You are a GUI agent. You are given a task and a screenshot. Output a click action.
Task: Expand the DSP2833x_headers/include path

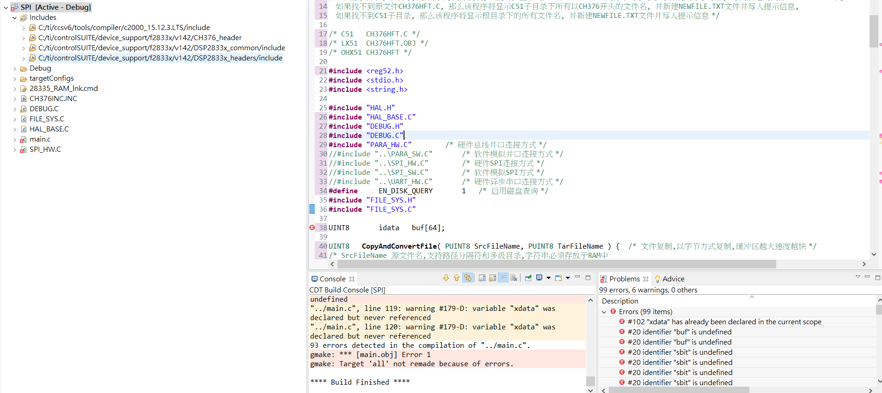click(x=24, y=59)
